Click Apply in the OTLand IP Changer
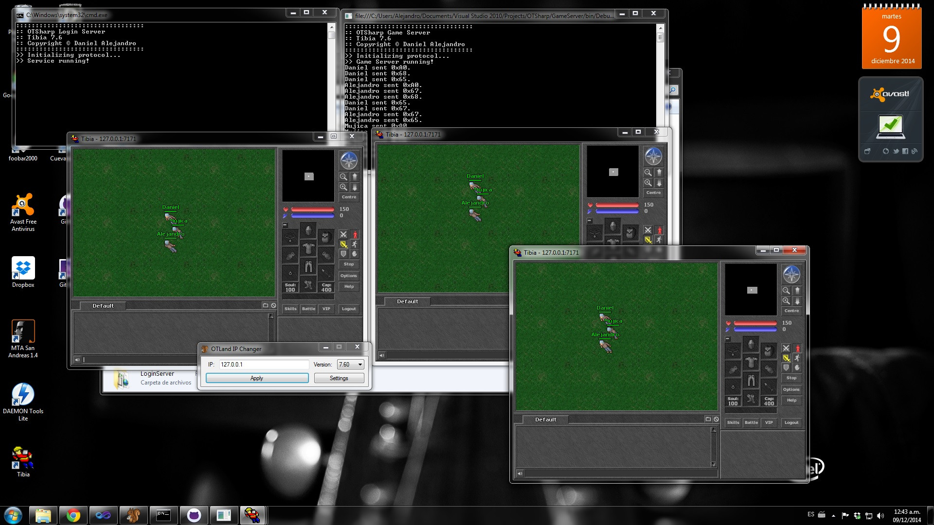 coord(257,378)
